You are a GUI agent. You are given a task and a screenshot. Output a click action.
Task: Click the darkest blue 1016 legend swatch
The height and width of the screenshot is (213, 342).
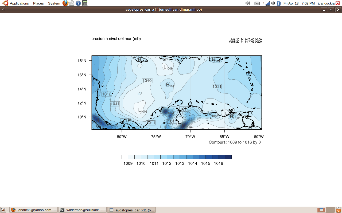(228, 157)
